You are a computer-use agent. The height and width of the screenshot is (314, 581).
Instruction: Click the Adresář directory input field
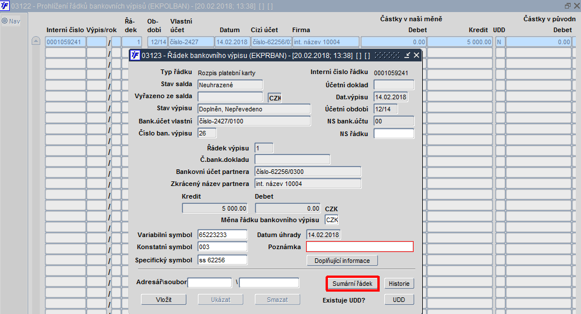tap(210, 283)
